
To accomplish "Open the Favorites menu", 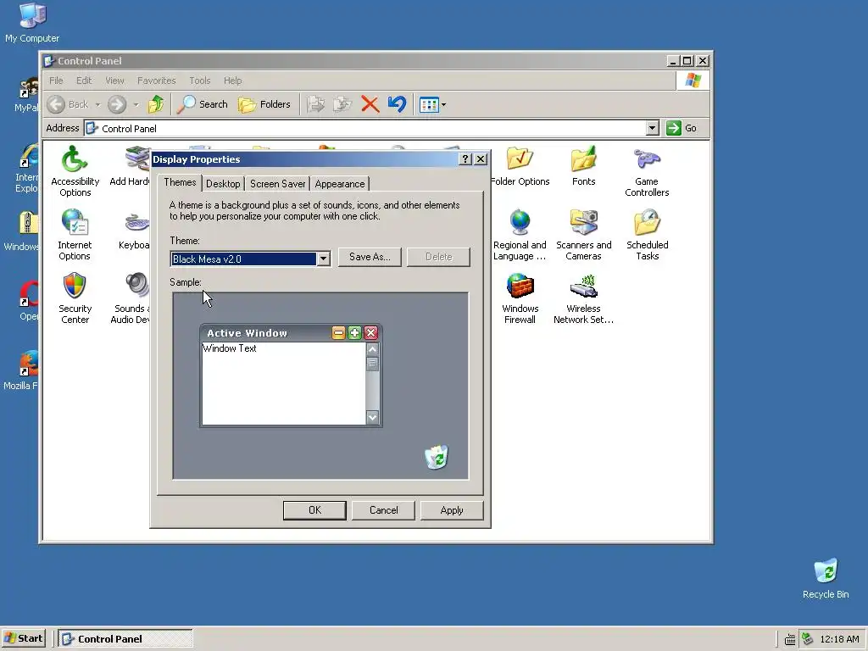I will [156, 81].
